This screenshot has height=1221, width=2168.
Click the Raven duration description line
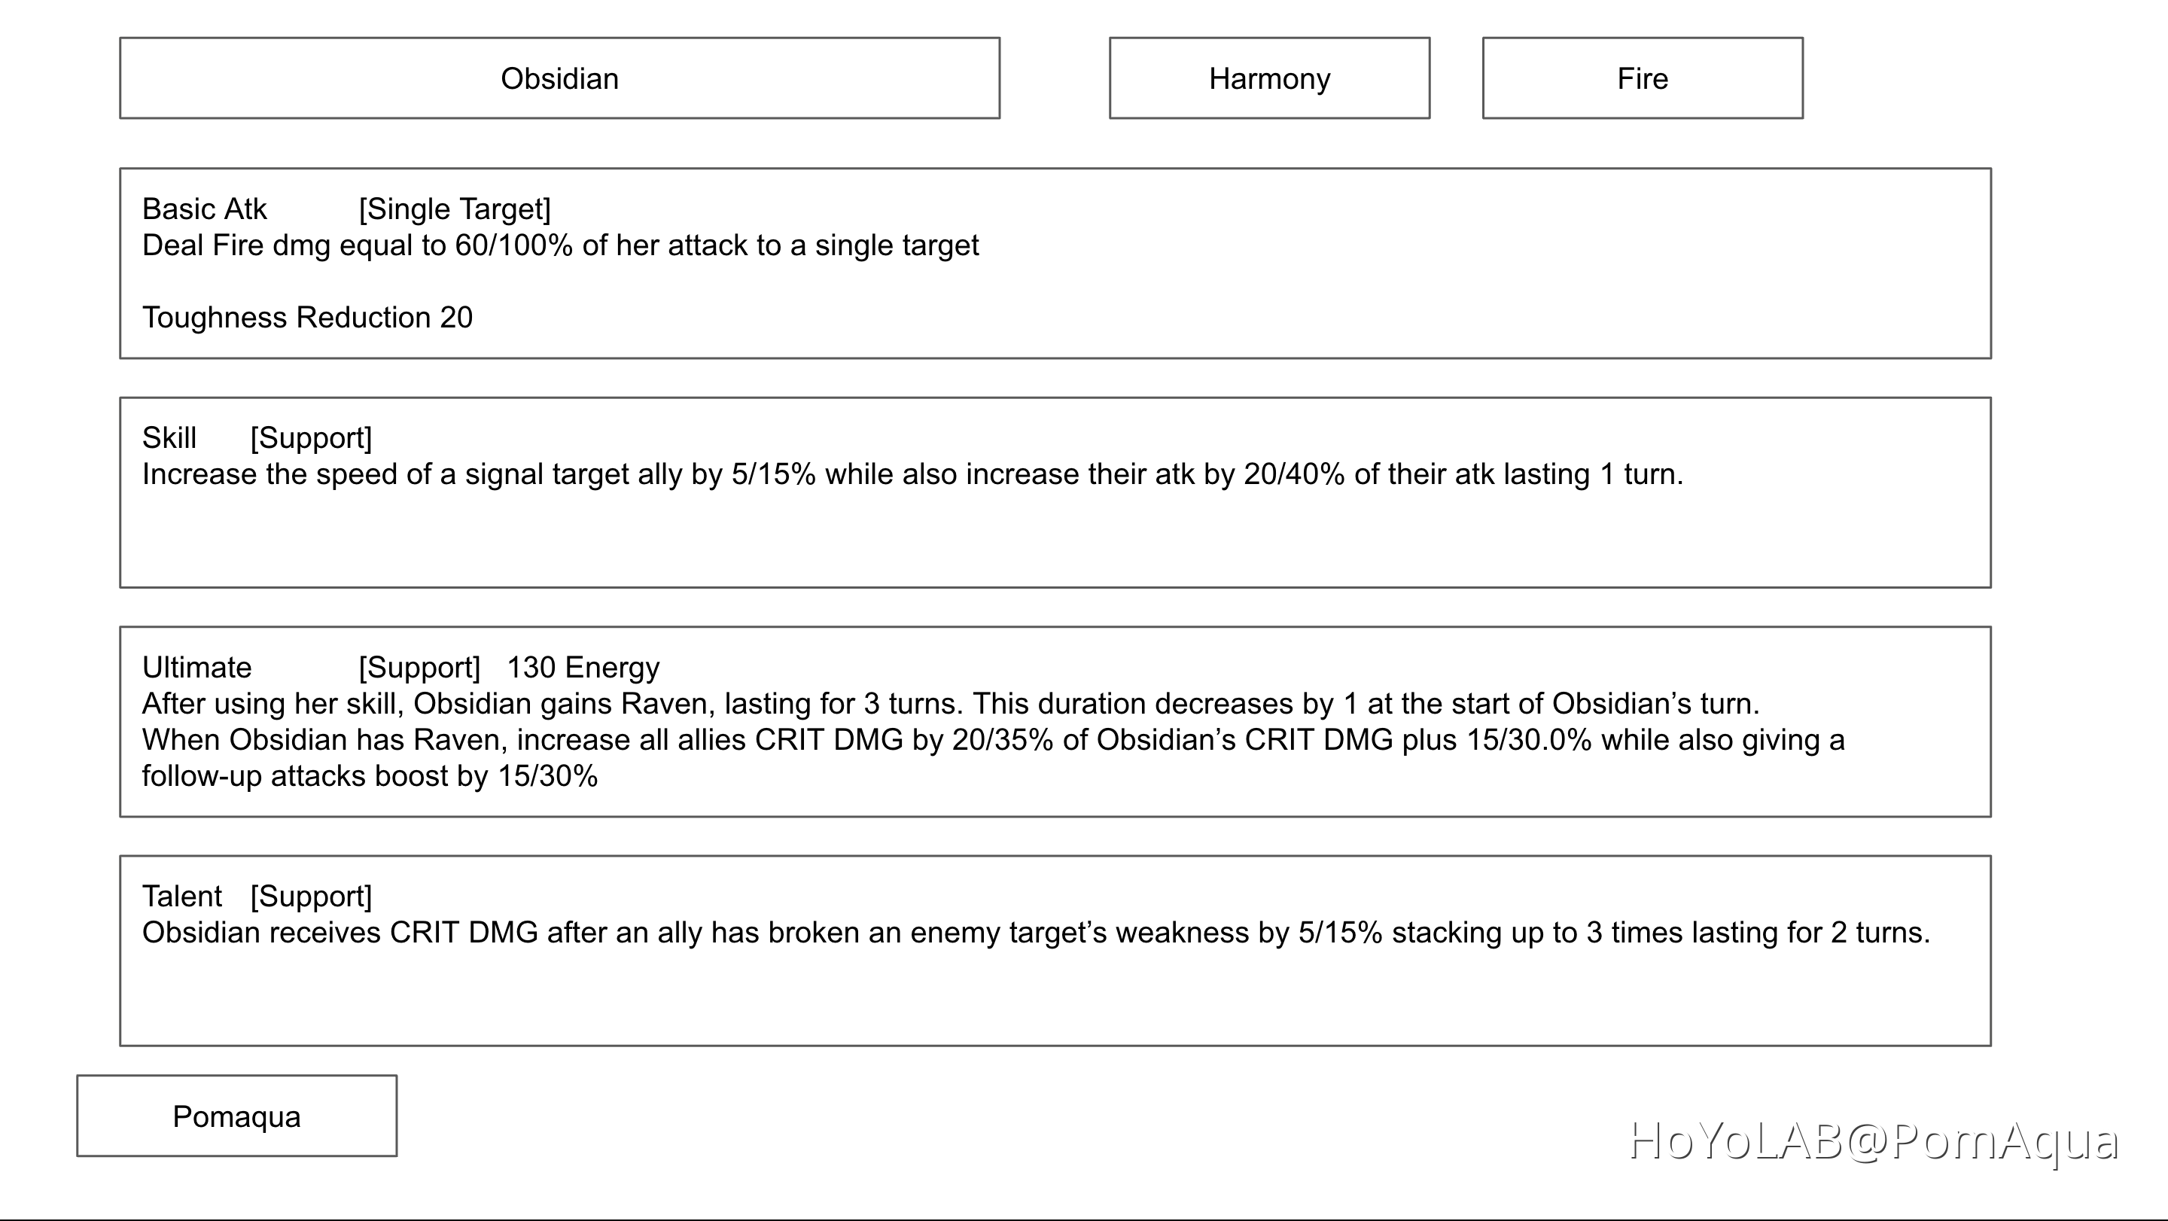(951, 704)
